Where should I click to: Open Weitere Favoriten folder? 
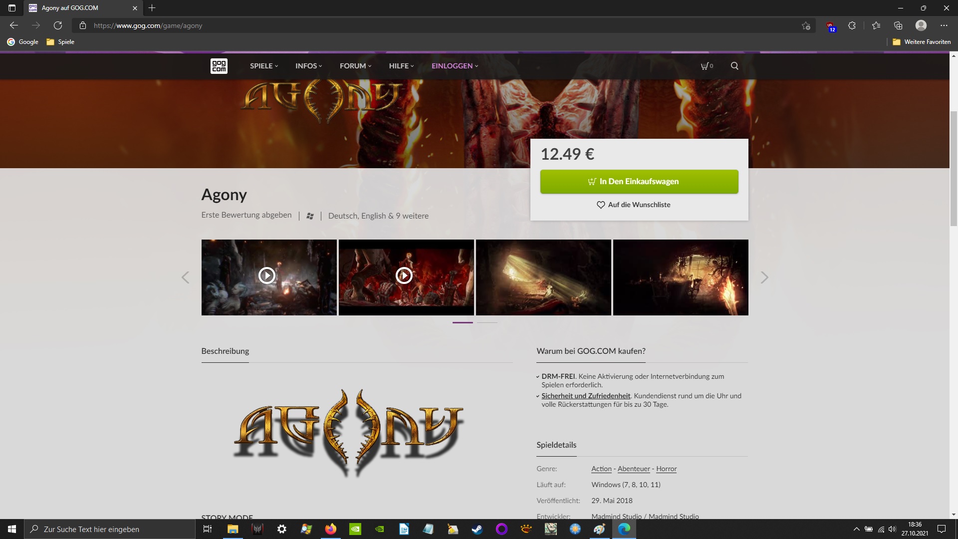coord(922,42)
